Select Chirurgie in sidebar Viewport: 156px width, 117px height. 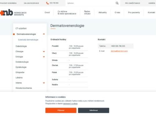pos(19,51)
